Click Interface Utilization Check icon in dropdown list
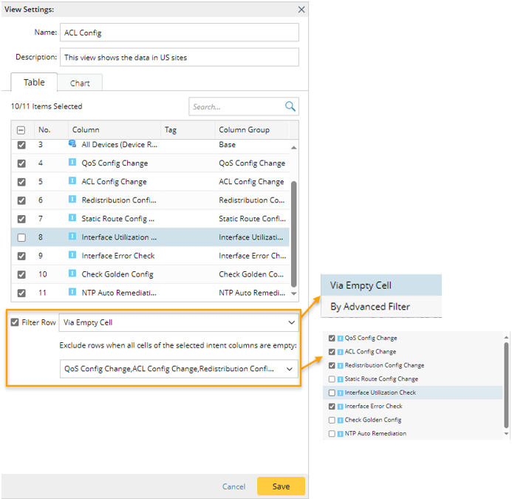This screenshot has height=499, width=512. click(x=341, y=393)
